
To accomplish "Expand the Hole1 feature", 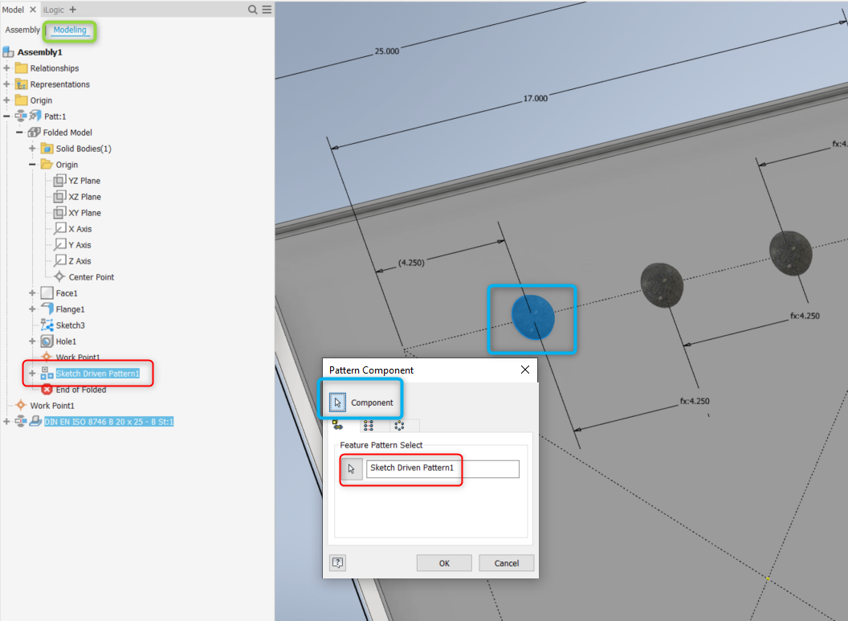I will click(32, 341).
